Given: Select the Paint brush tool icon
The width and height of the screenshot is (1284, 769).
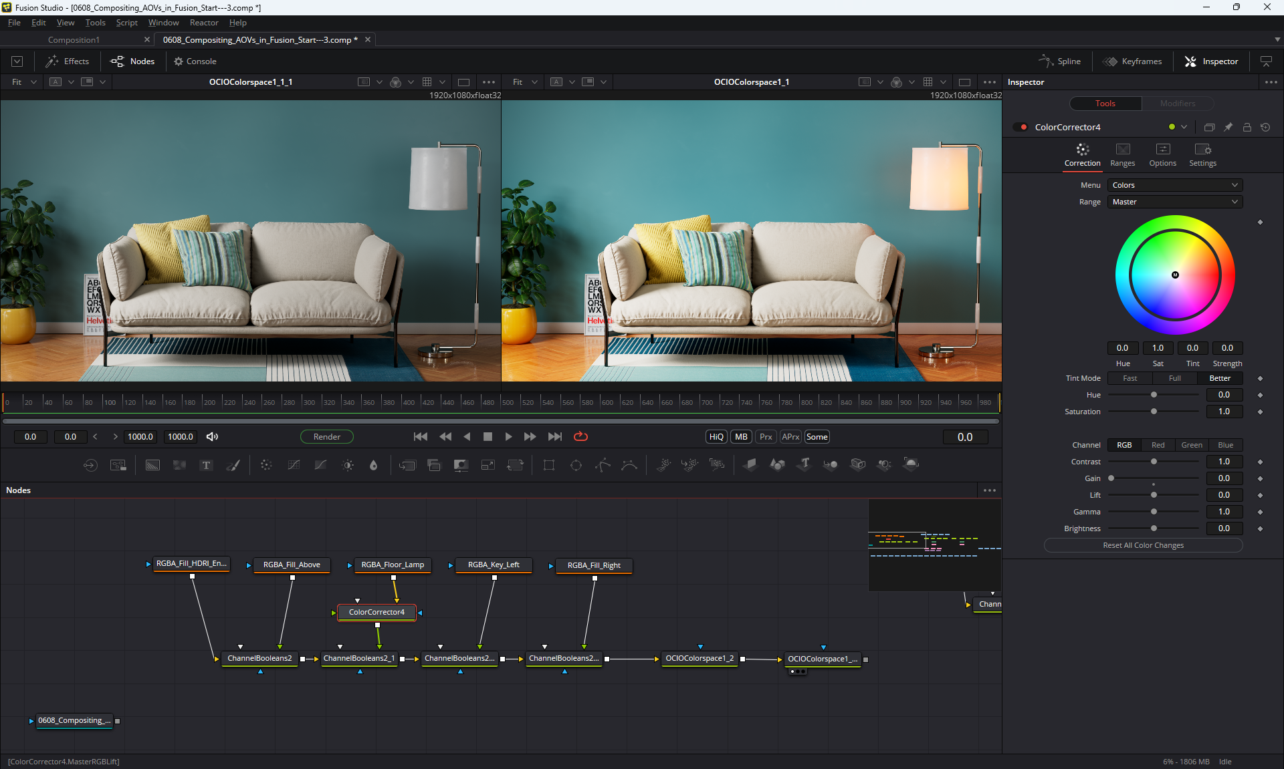Looking at the screenshot, I should (233, 465).
